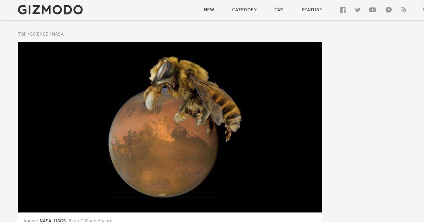Open the Gizmodo Twitter icon
The width and height of the screenshot is (424, 222).
pyautogui.click(x=358, y=10)
